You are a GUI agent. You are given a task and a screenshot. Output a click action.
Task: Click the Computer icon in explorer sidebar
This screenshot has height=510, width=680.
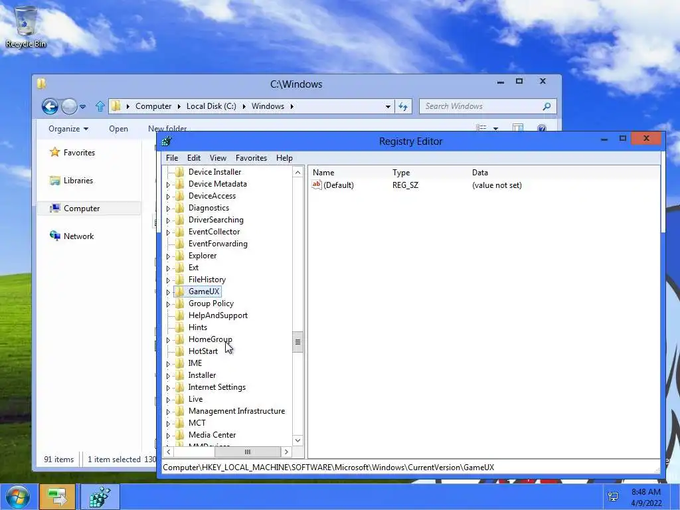[54, 208]
